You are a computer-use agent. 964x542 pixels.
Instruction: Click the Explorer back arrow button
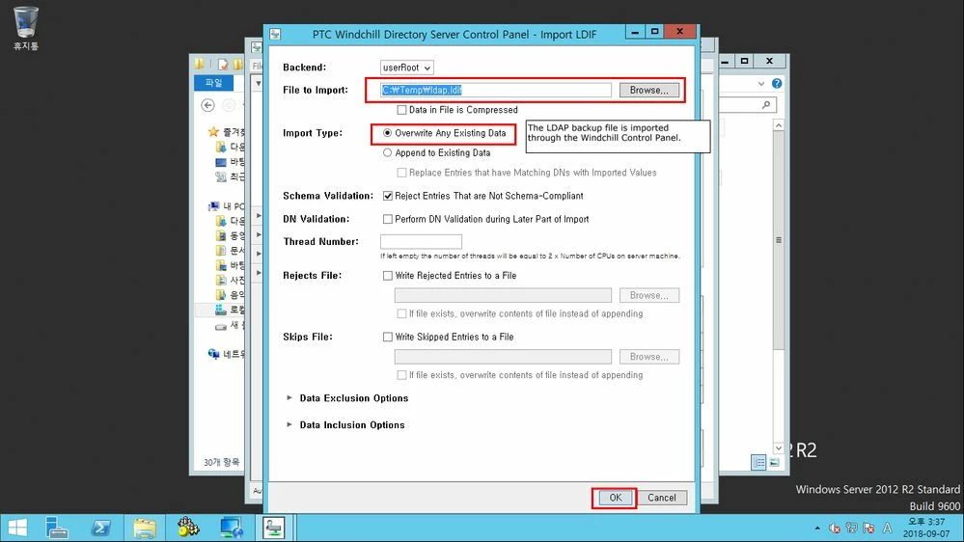[x=207, y=105]
